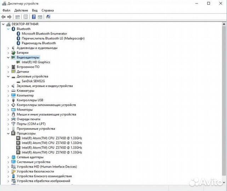Select the first Intel Atom Z3745D processor entry
This screenshot has width=227, height=191.
(x=52, y=138)
